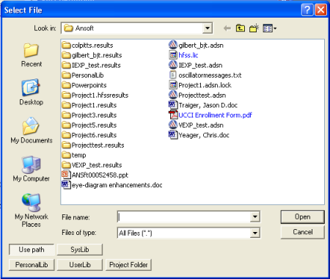Click the back arrow navigation icon
The width and height of the screenshot is (330, 279).
pos(227,29)
